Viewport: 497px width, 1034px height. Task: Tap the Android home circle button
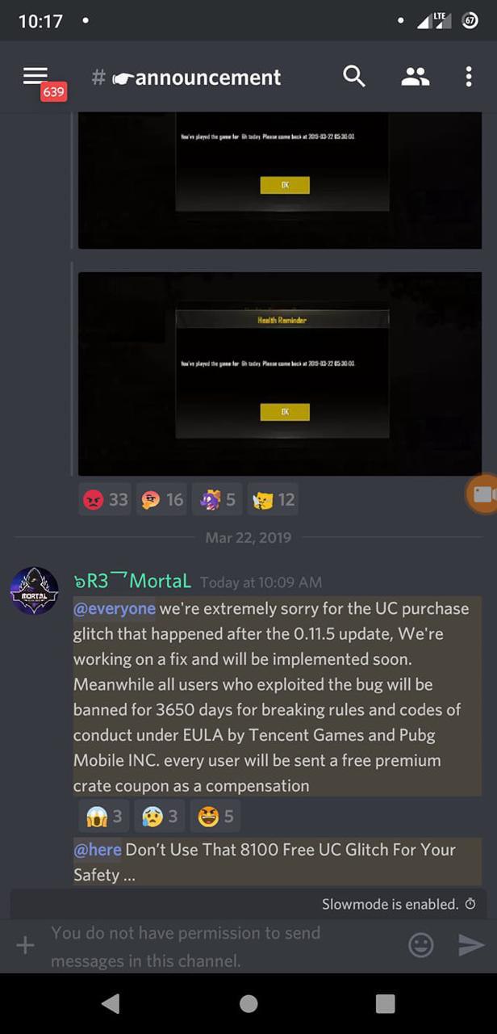[x=248, y=1003]
